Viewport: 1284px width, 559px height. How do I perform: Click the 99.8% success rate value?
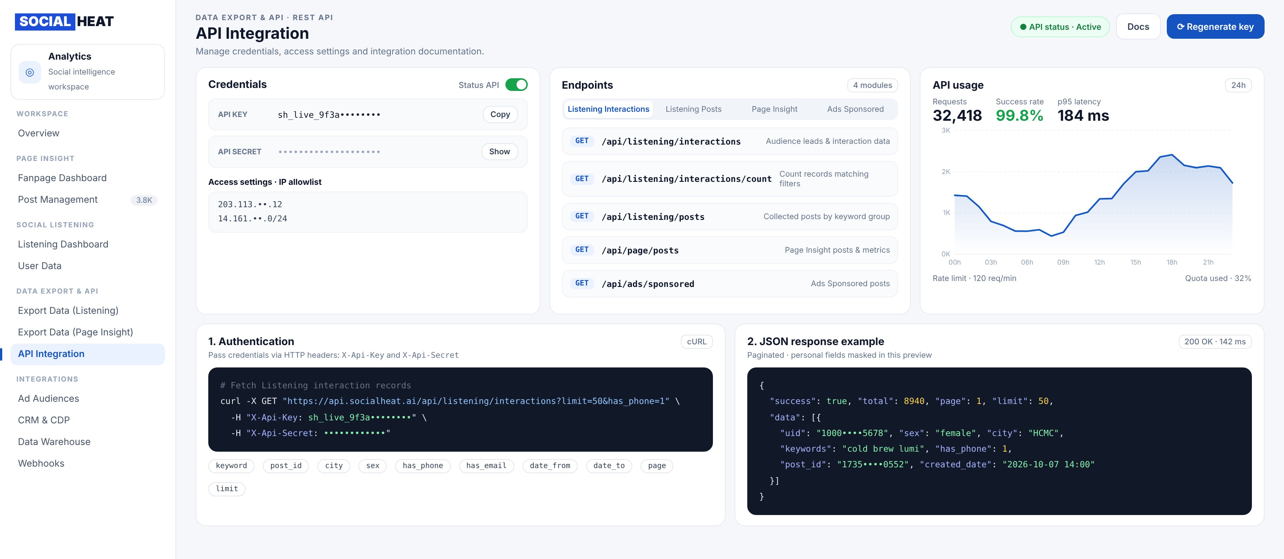1019,116
